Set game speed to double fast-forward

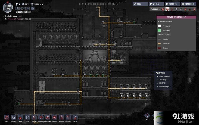coord(24,8)
